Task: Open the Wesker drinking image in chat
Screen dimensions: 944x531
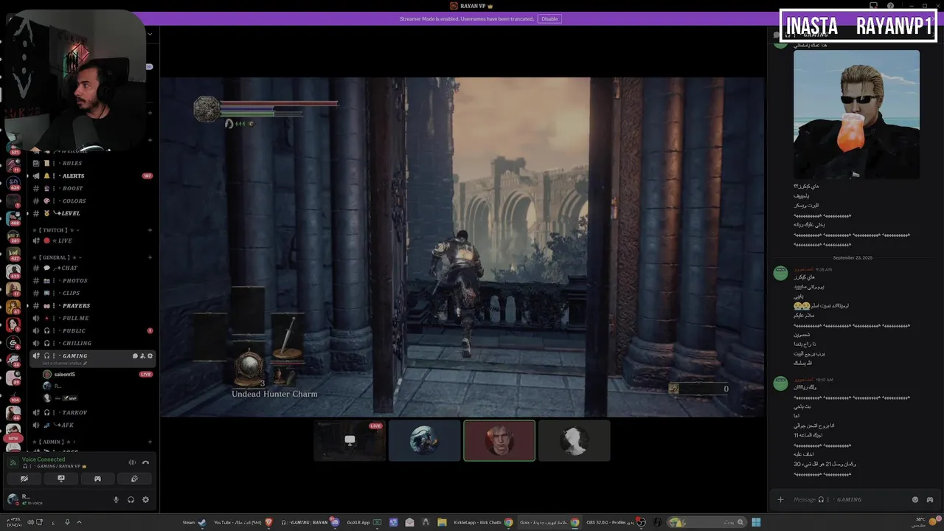Action: tap(856, 114)
